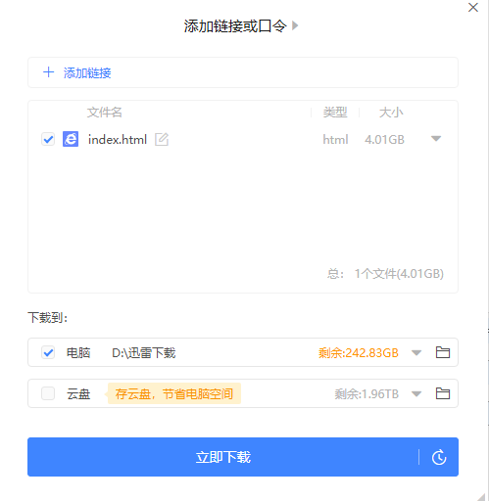This screenshot has width=489, height=501.
Task: Browse folder for 云盘 save location
Action: (x=443, y=393)
